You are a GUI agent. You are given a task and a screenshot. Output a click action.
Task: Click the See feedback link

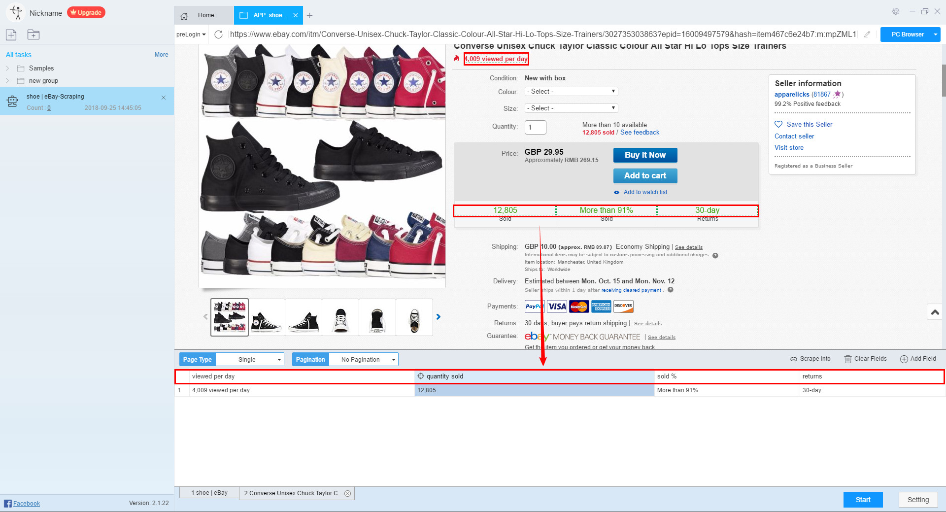(x=640, y=133)
